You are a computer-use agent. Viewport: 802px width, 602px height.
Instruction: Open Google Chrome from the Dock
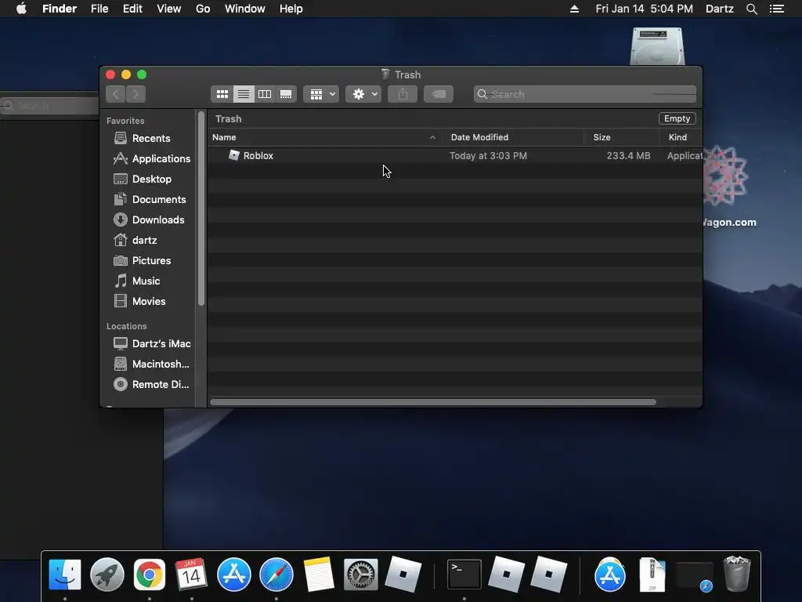[x=150, y=575]
